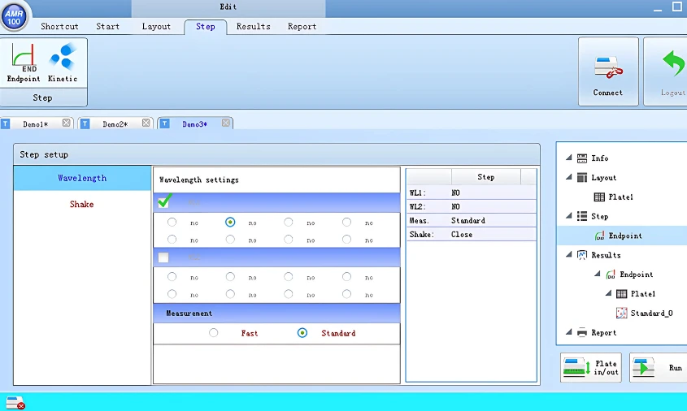Viewport: 687px width, 411px height.
Task: Switch to the Report ribbon tab
Action: point(302,26)
